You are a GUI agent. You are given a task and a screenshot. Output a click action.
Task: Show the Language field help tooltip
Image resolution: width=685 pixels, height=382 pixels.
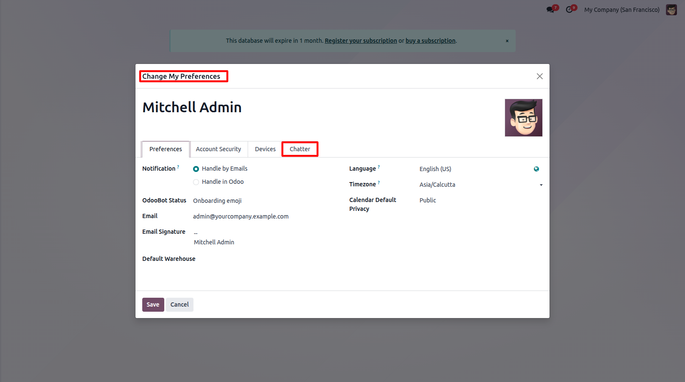pos(379,167)
